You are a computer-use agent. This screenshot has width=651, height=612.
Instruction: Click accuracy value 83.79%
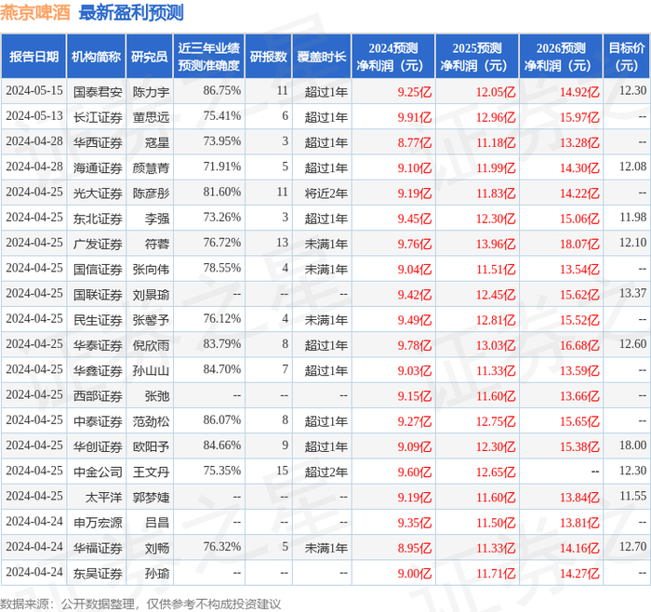pos(221,343)
